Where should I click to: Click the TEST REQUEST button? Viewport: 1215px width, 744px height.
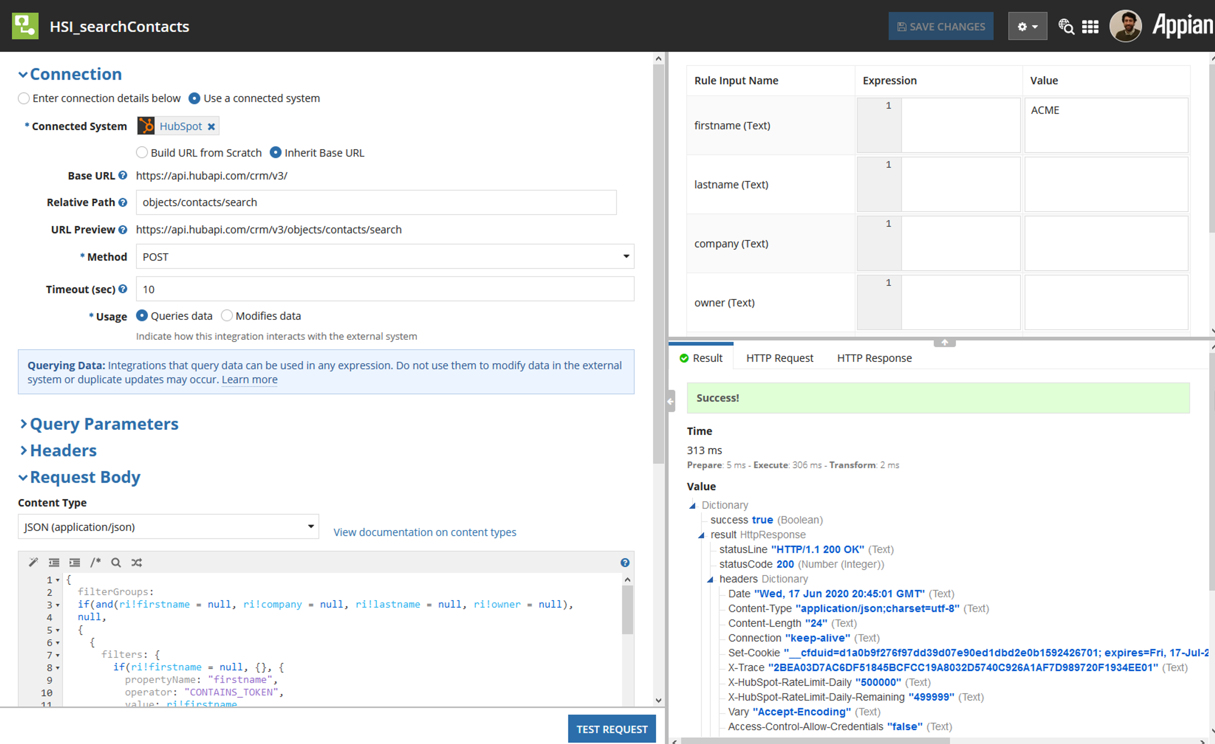pos(612,729)
